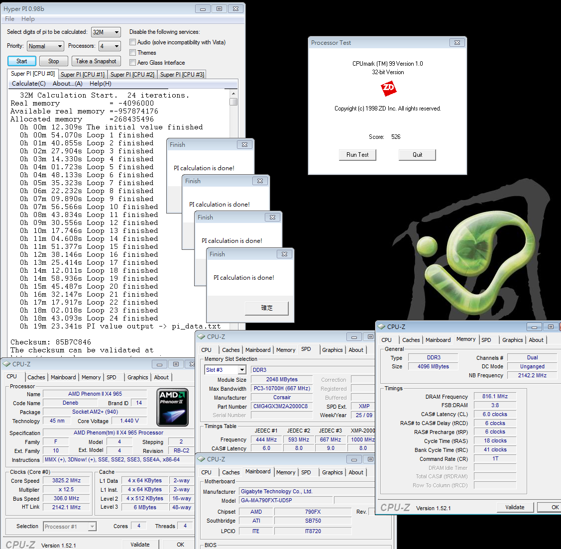Click the DRAM Frequency value 816.1 MHz
The width and height of the screenshot is (561, 549).
(495, 396)
